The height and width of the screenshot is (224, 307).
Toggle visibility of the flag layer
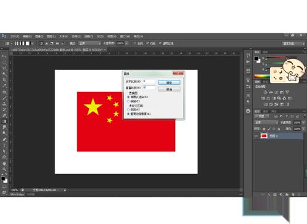click(256, 136)
